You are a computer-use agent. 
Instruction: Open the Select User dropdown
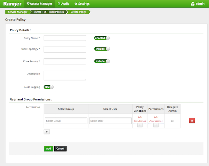[x=110, y=121]
